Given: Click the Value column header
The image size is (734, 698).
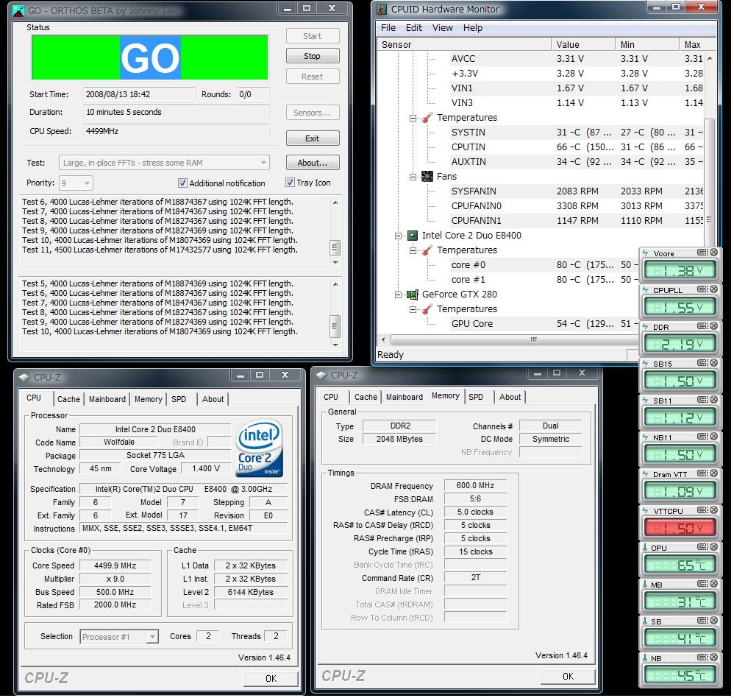Looking at the screenshot, I should [x=583, y=44].
